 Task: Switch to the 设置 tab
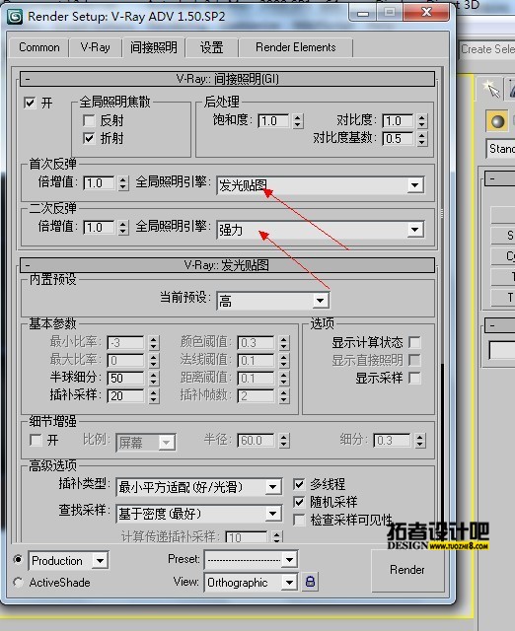coord(212,47)
